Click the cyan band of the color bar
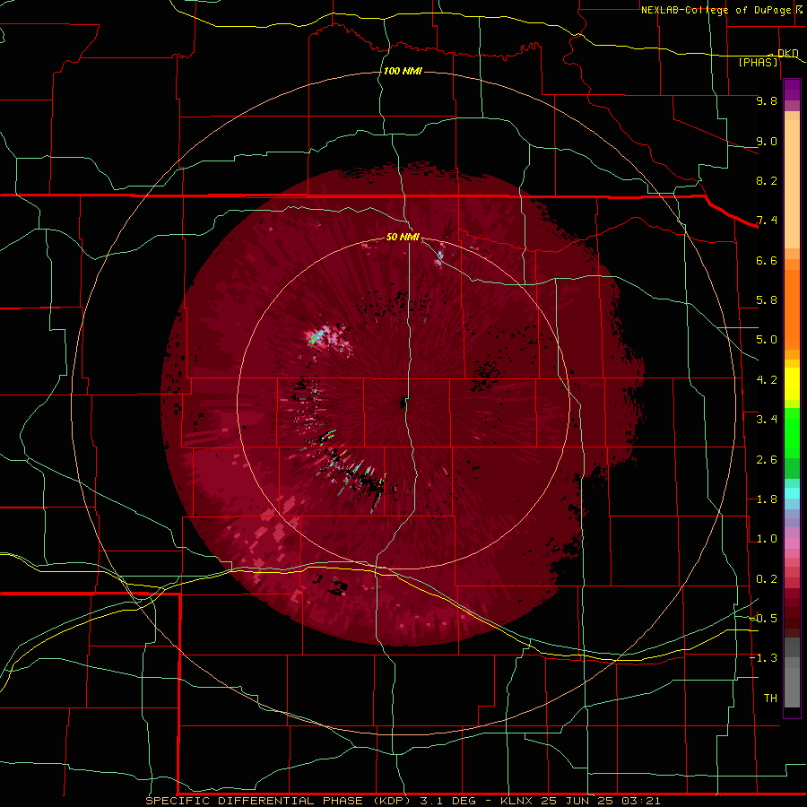 click(x=792, y=493)
